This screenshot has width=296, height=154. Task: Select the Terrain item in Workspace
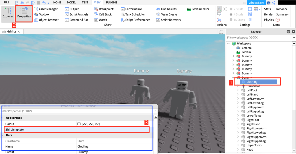(246, 52)
